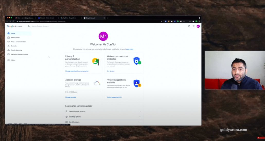Click the security shield with lock icon

point(137,61)
